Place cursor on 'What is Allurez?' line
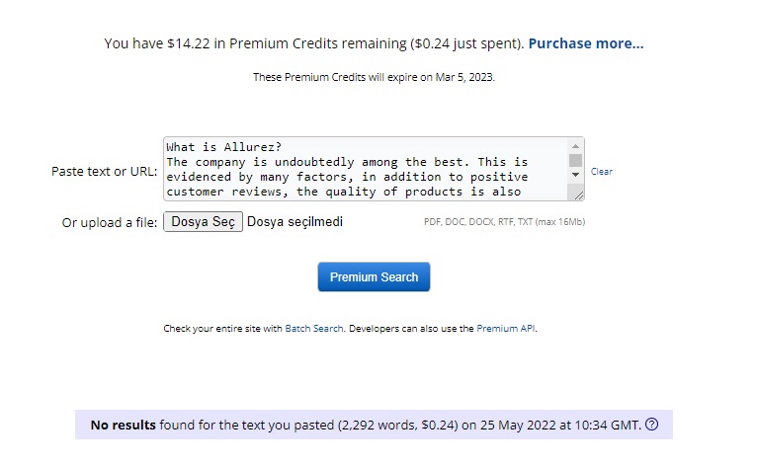The width and height of the screenshot is (757, 467). click(223, 147)
